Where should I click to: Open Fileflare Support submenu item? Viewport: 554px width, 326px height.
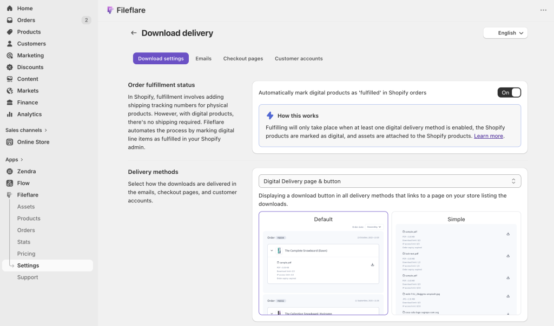pos(28,277)
